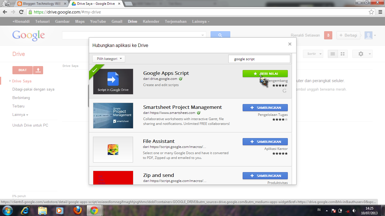
Task: Click the File Assistant rating stars
Action: [x=280, y=154]
